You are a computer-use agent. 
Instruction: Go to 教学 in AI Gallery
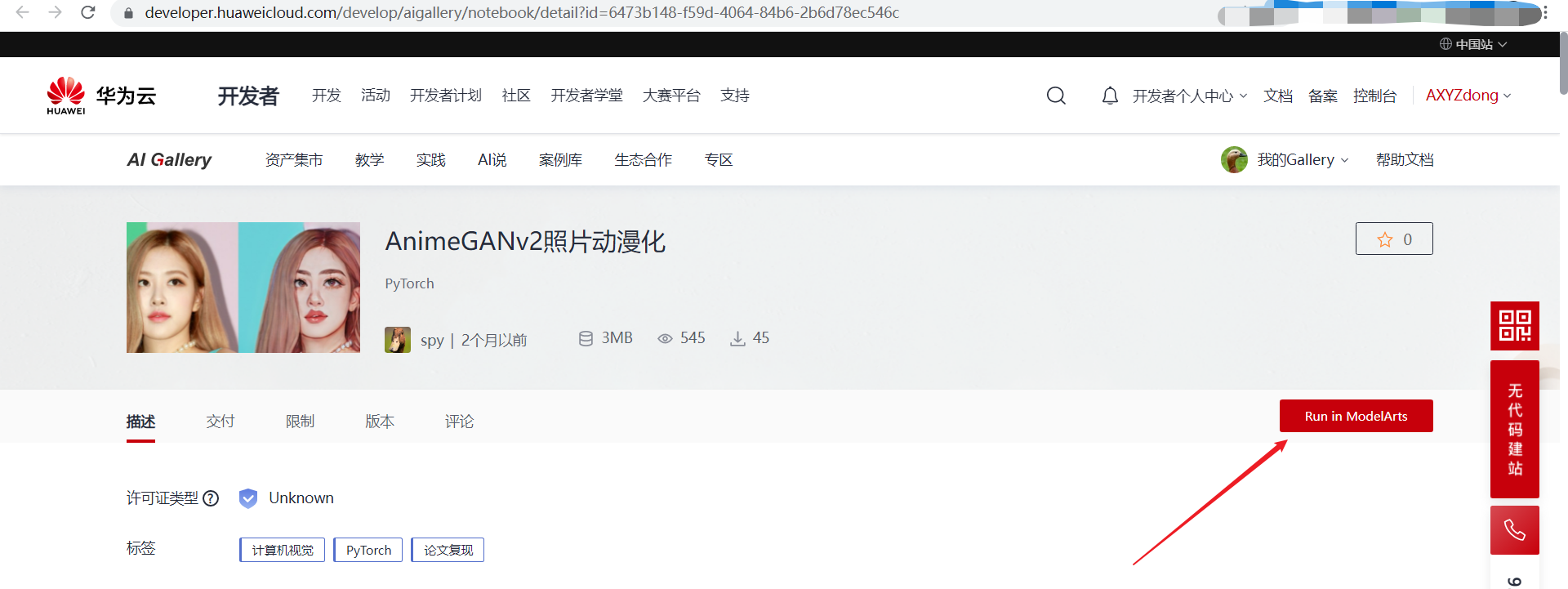tap(369, 160)
